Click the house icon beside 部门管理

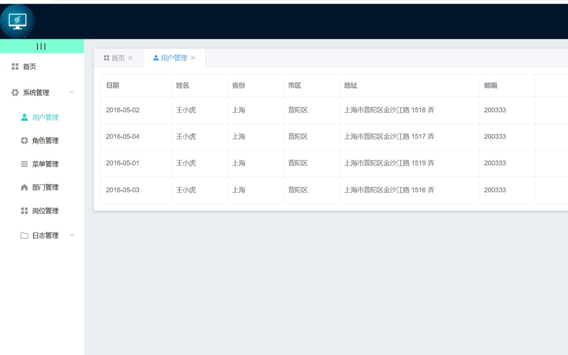(x=24, y=187)
